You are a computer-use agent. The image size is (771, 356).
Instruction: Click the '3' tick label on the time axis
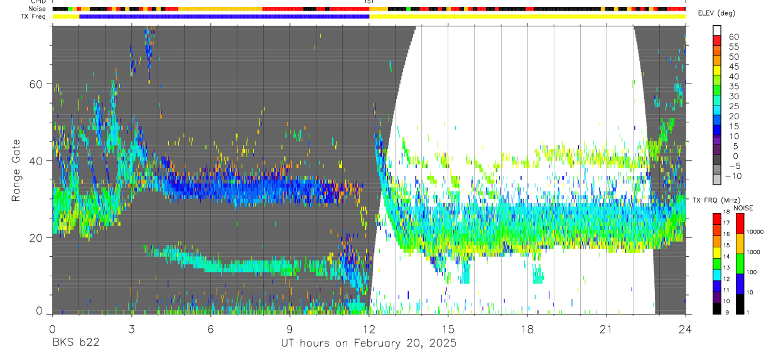(x=131, y=329)
